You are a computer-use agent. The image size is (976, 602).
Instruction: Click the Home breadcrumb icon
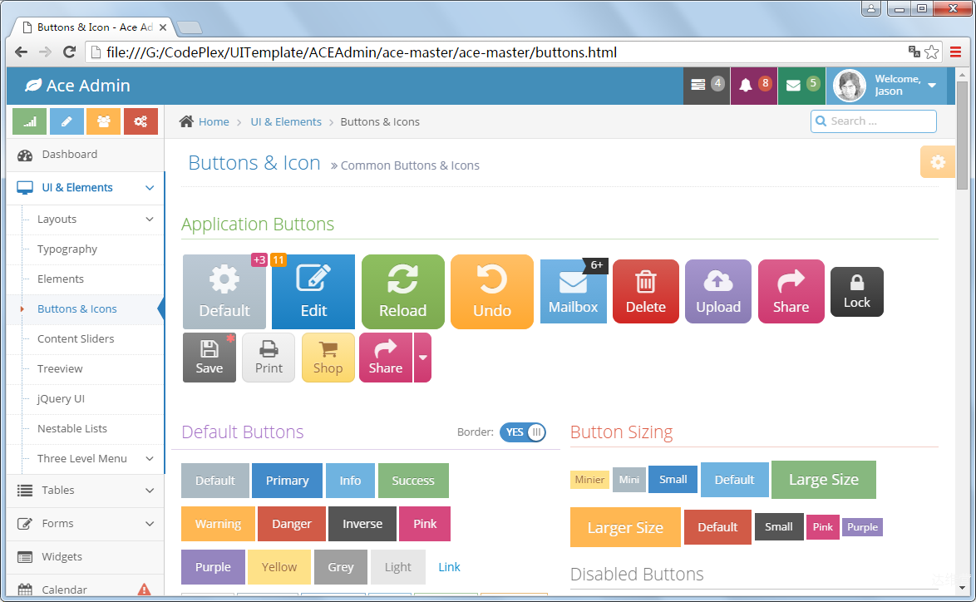click(x=186, y=121)
